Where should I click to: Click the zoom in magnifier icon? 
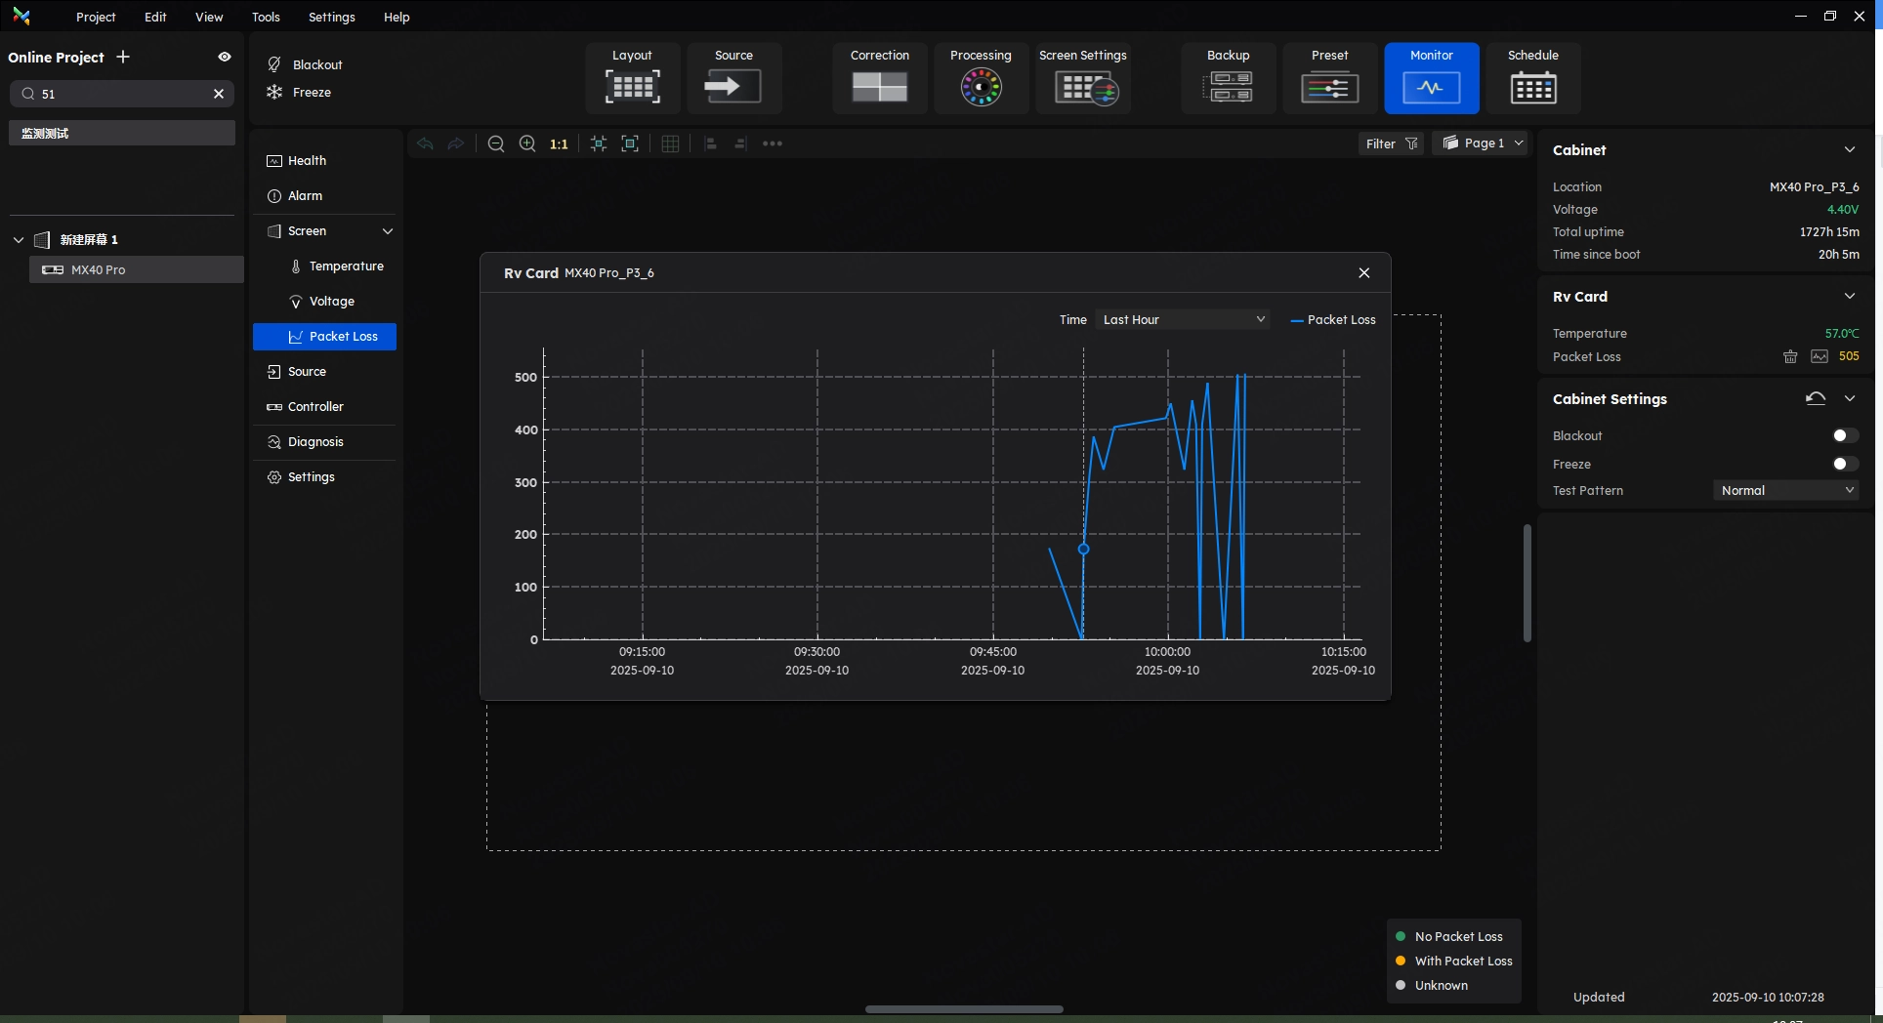pyautogui.click(x=527, y=143)
